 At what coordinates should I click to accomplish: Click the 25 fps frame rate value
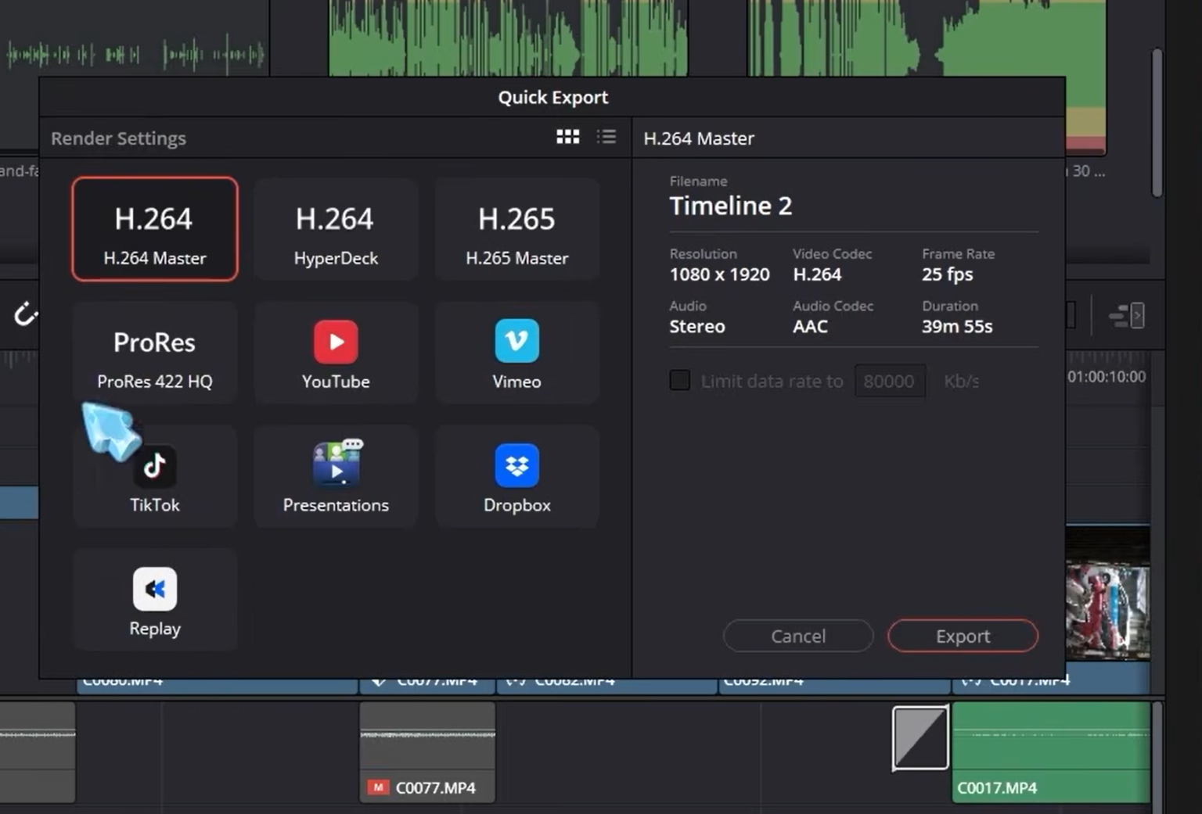coord(947,274)
